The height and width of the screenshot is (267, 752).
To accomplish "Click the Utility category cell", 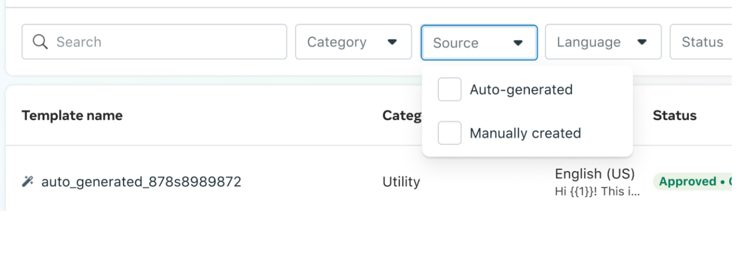I will click(401, 182).
